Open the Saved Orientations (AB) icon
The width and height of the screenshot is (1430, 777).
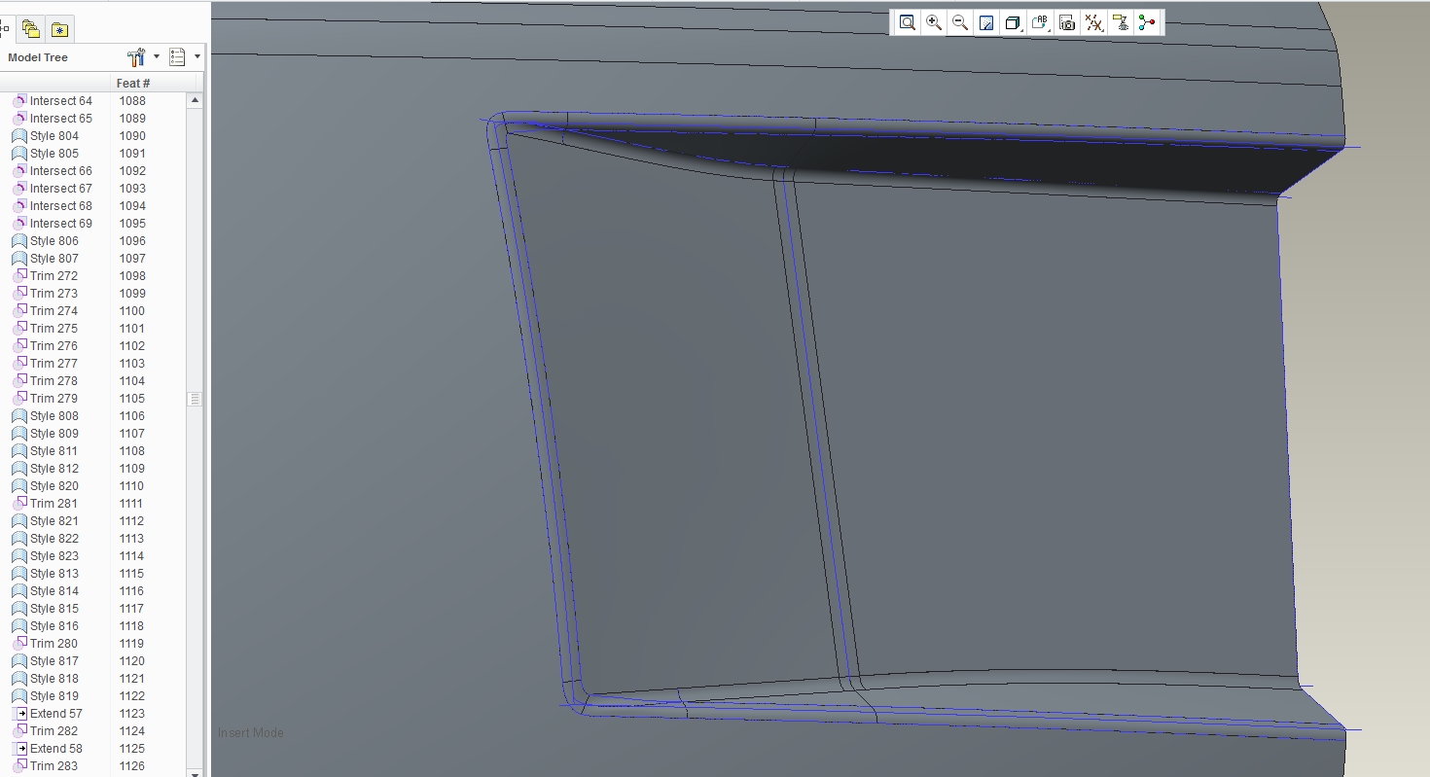point(1040,22)
